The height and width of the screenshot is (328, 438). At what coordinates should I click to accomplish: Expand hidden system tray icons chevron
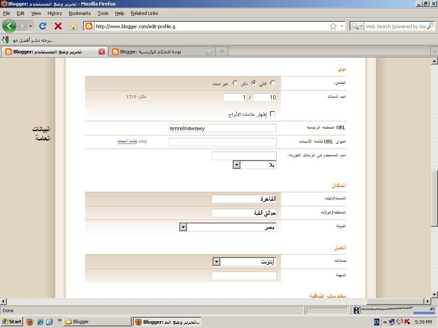[x=385, y=322]
